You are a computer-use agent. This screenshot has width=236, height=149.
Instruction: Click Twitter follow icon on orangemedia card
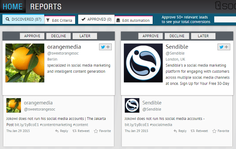105,47
